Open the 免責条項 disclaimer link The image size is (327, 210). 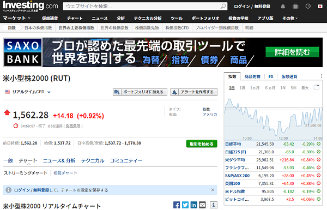coord(73,126)
